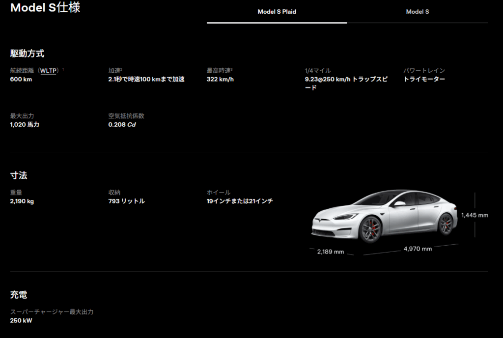Viewport: 503px width, 338px height.
Task: Select the 9.23@250 km/h trap speed text
Action: [x=346, y=83]
